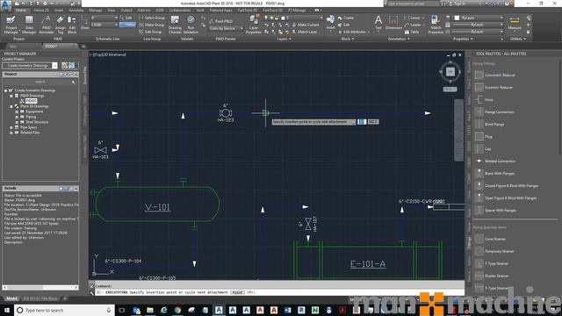Switch to the Annotate ribbon tab
The height and width of the screenshot is (316, 562).
(76, 11)
